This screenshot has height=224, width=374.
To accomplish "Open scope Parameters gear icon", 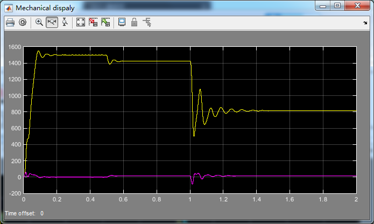I will 23,23.
